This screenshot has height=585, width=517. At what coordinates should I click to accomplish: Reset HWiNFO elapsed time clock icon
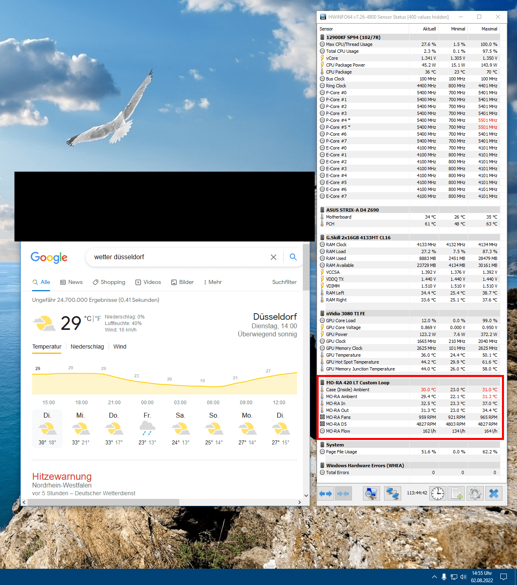pos(438,494)
